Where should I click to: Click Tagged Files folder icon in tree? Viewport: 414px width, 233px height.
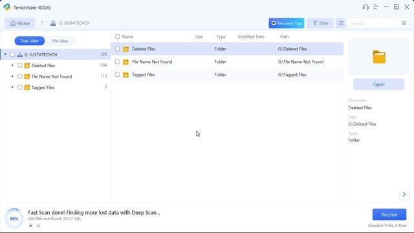coord(27,87)
